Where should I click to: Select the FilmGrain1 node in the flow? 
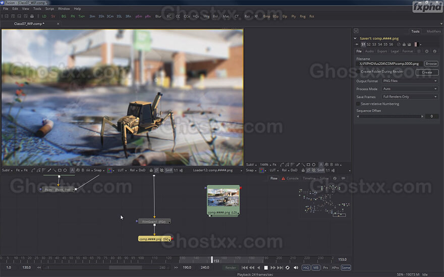pos(154,221)
